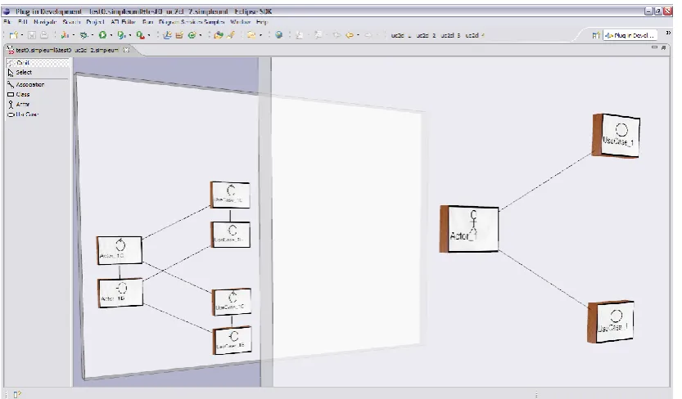Screen dimensions: 682x399
Task: Click the Open Type toolbar icon
Action: coord(219,35)
